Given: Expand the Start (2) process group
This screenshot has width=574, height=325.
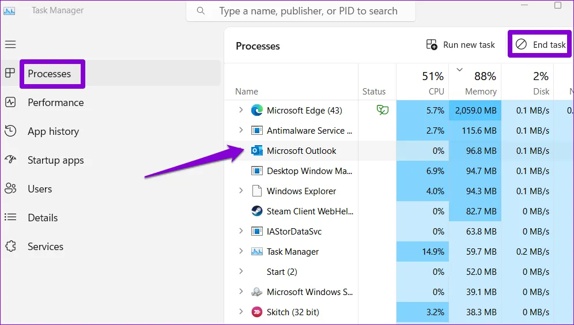Looking at the screenshot, I should 241,272.
